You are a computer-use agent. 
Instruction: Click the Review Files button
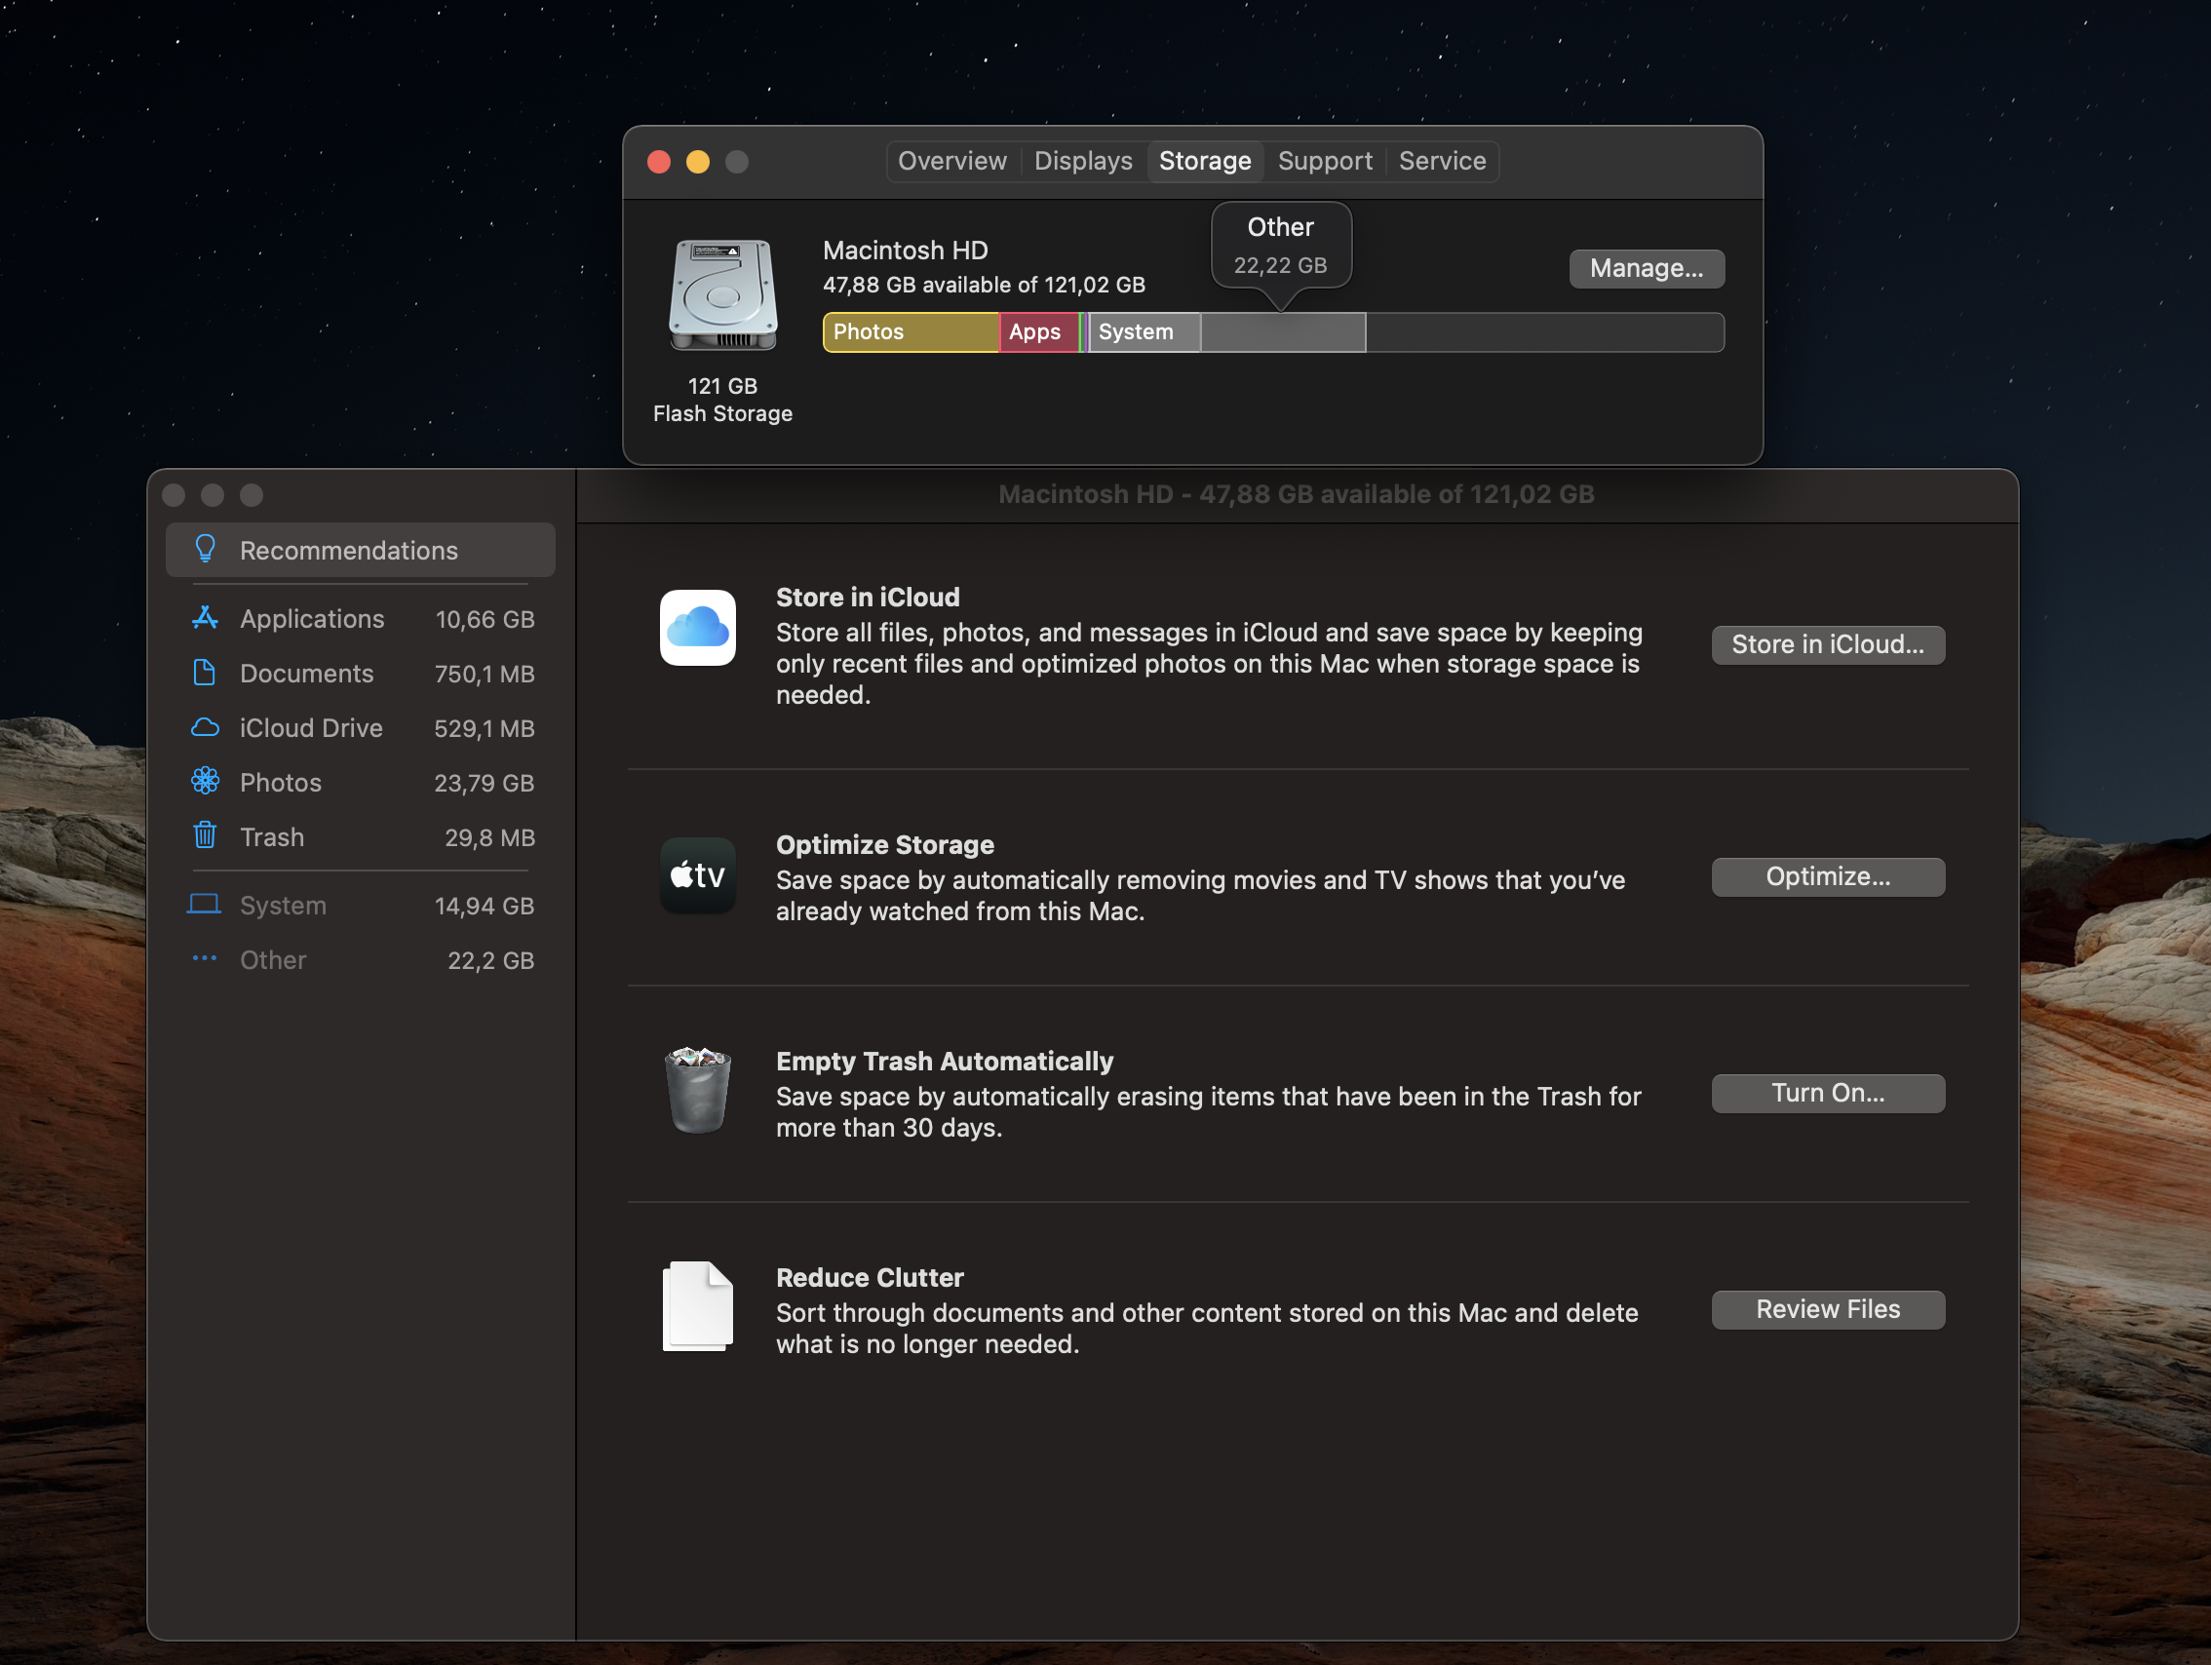1827,1309
